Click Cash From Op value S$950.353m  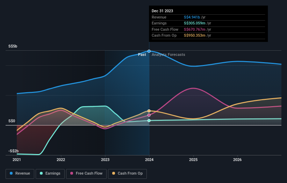195,36
